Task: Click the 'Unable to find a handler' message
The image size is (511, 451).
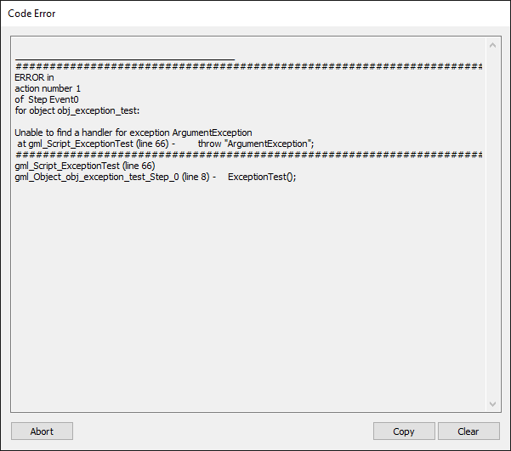Action: [x=133, y=132]
